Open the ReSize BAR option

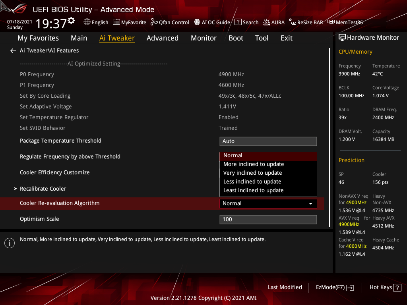pyautogui.click(x=306, y=22)
